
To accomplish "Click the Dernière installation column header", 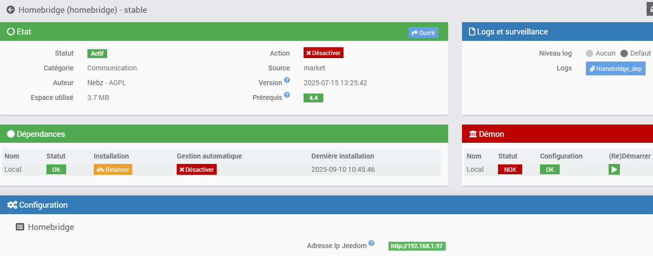I will point(343,156).
